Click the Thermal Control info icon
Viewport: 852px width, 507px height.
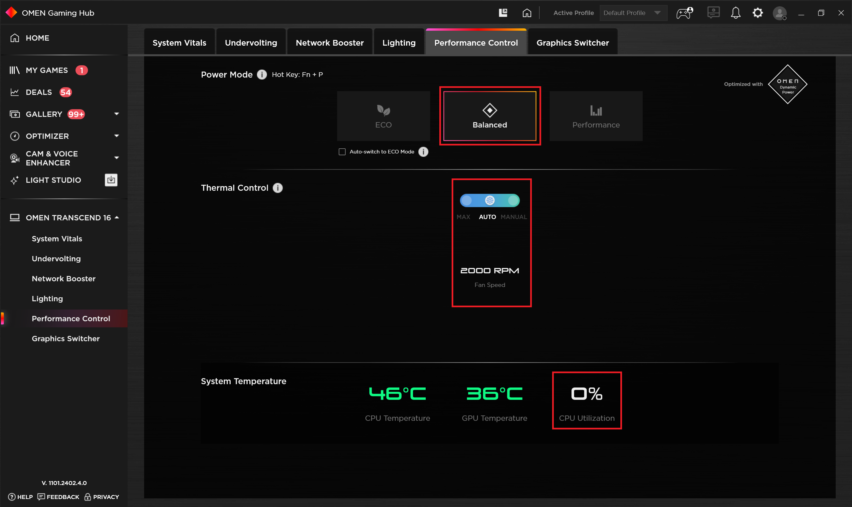coord(278,188)
